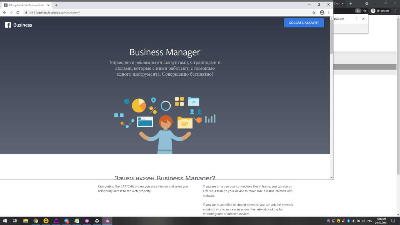The image size is (400, 225).
Task: Click the scrollbar down arrow of the front page
Action: tap(332, 177)
